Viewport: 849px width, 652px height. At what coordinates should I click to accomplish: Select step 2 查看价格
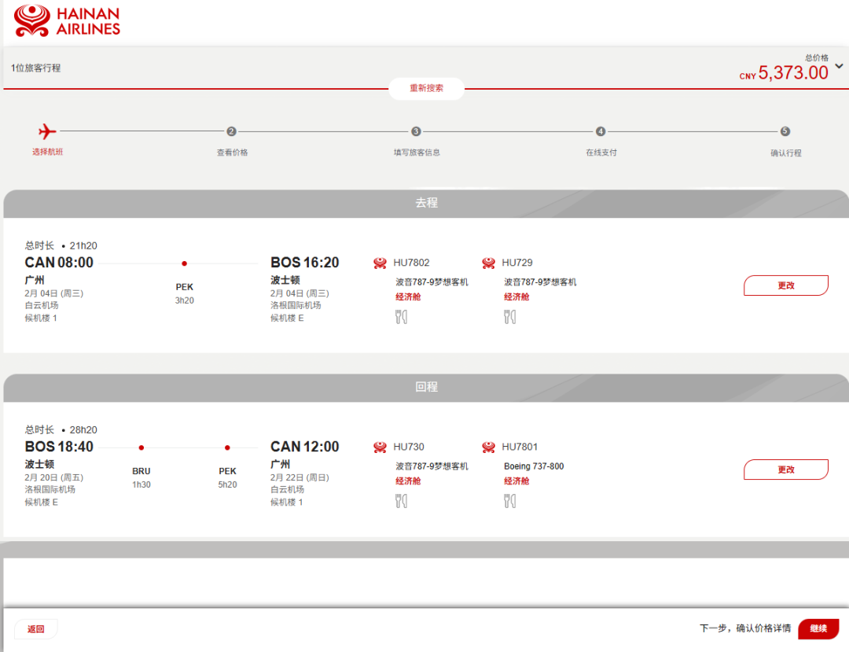coord(231,132)
